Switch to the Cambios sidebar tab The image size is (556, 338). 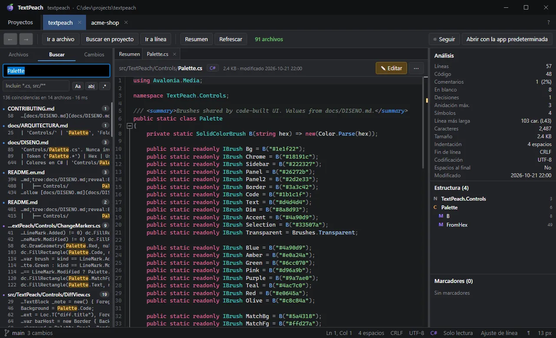[94, 55]
